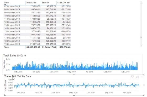Viewport: 147px width, 97px height.
Task: Select the table scrollbar thumb
Action: tap(141, 37)
